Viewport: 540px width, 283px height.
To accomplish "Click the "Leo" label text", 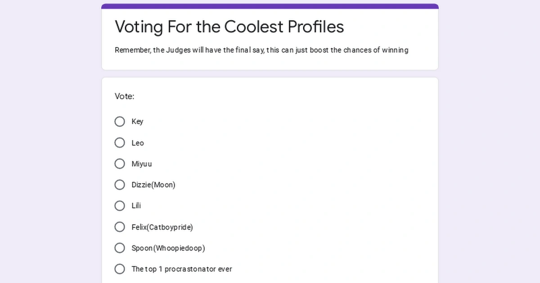I will click(138, 143).
